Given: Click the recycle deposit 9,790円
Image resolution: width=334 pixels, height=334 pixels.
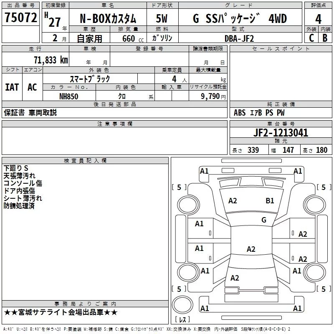Looking at the screenshot, I should [213, 96].
